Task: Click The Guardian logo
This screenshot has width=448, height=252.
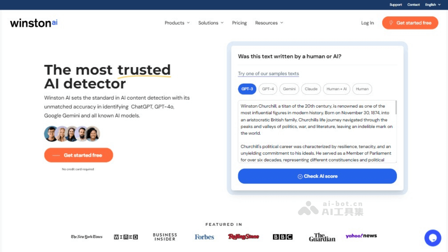Action: tap(322, 237)
